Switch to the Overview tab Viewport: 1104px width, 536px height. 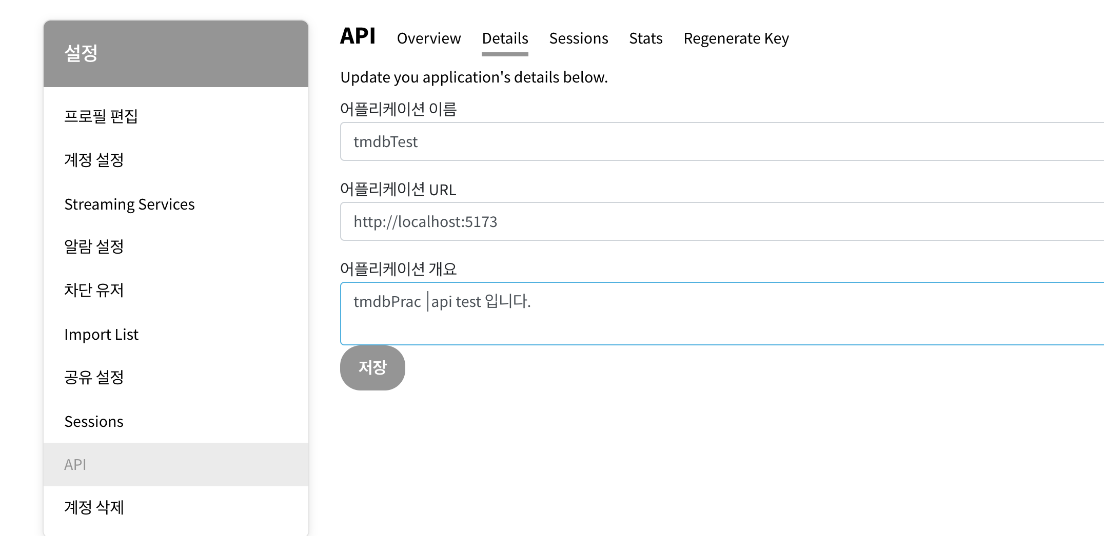(429, 38)
